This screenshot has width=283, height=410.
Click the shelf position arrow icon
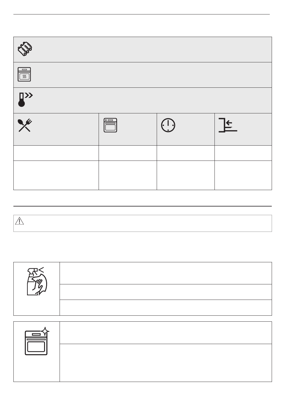[228, 125]
